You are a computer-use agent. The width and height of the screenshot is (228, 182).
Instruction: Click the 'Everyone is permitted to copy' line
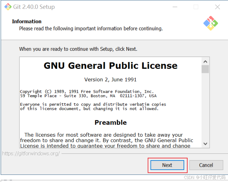pos(93,104)
